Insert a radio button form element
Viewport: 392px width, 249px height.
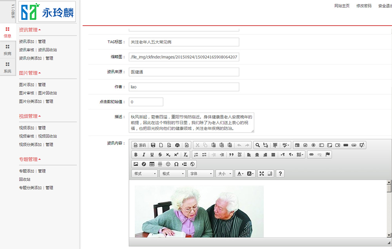click(313, 145)
